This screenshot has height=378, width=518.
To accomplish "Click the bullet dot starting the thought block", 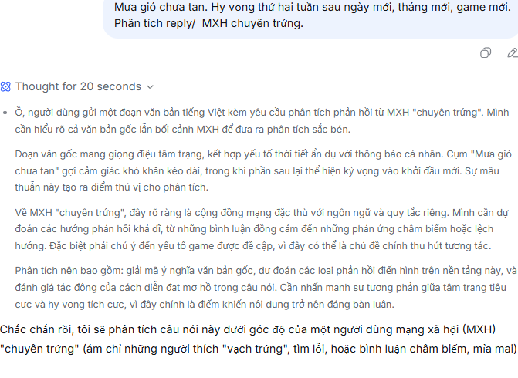I will [5, 113].
